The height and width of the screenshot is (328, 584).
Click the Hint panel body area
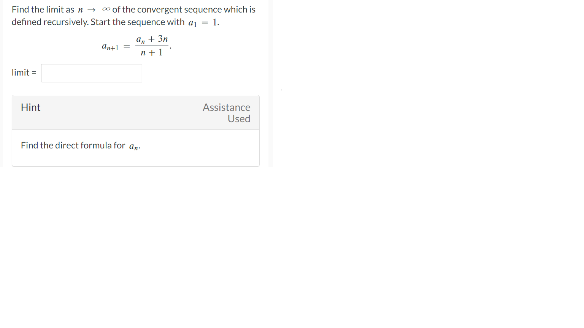(x=135, y=148)
